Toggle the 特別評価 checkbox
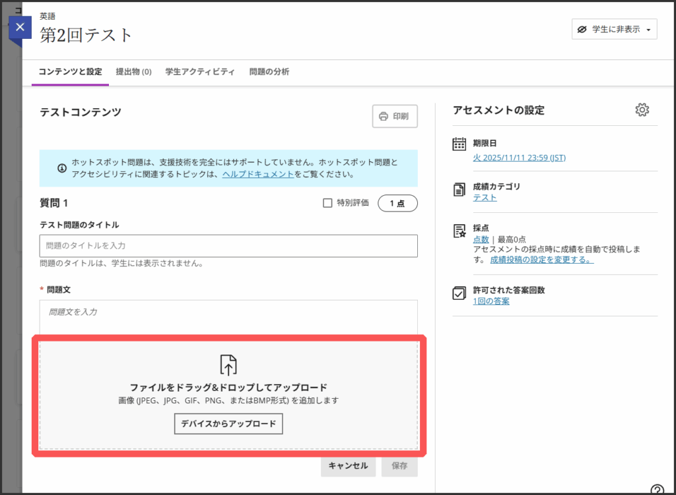 327,203
